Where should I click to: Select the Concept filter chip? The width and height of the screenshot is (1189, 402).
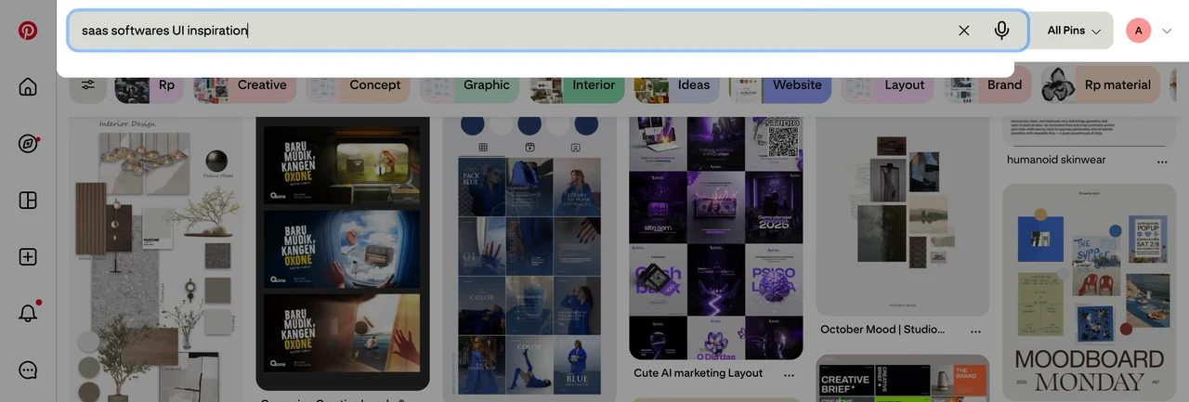358,84
